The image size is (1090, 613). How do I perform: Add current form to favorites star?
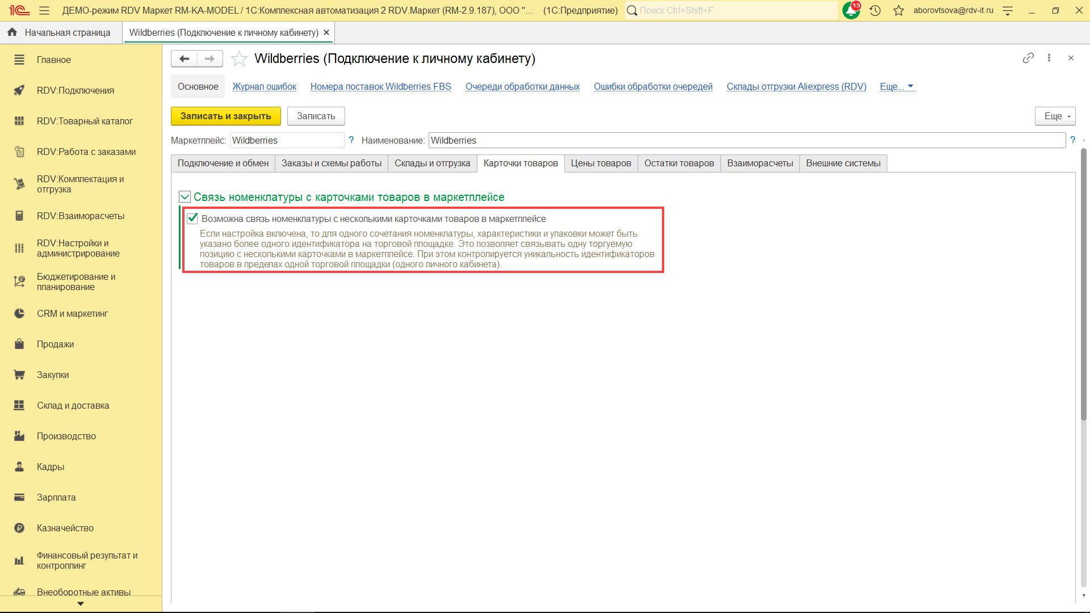[239, 58]
